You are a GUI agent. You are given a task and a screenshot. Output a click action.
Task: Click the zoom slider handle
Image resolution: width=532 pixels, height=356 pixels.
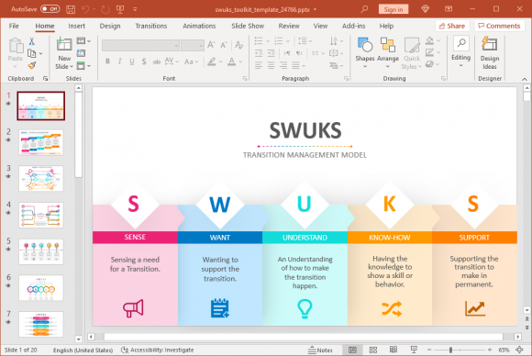[450, 350]
